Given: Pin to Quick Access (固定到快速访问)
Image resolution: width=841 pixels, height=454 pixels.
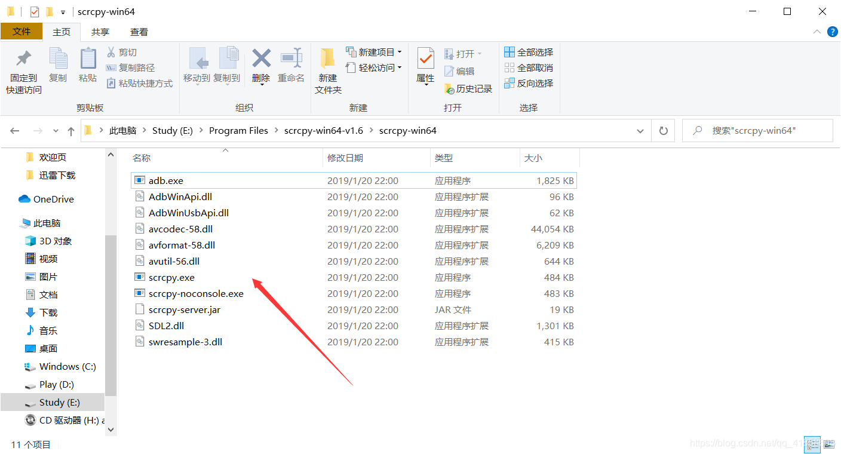Looking at the screenshot, I should click(24, 72).
